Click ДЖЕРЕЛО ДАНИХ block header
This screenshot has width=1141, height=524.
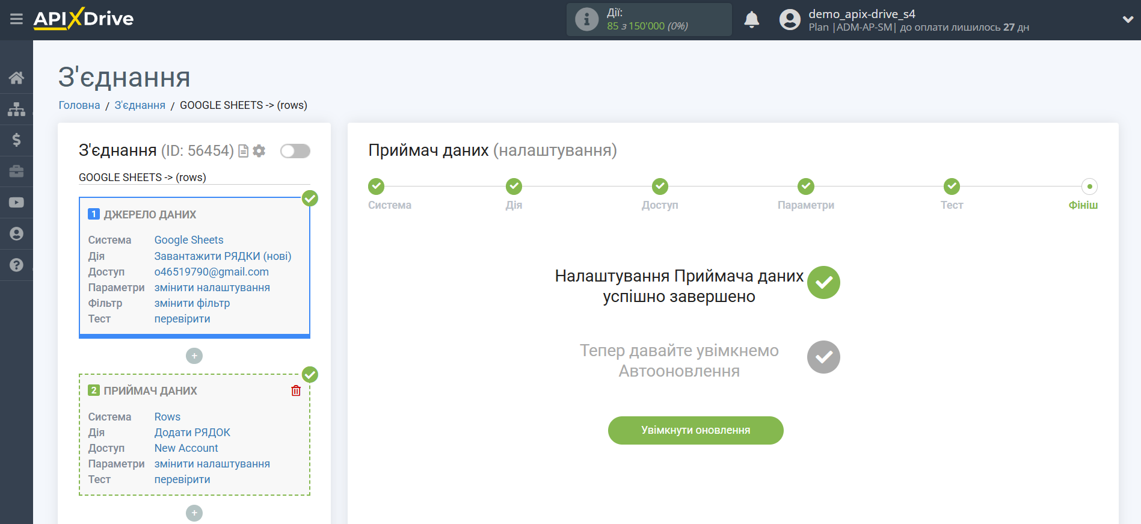tap(150, 215)
